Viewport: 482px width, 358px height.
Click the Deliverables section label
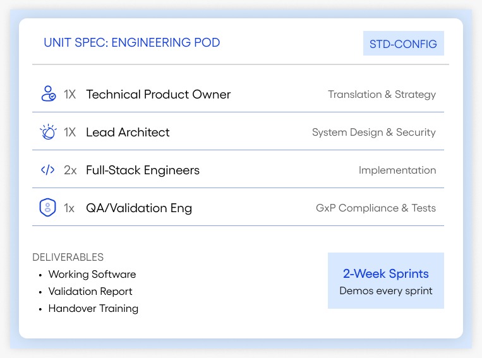(68, 258)
